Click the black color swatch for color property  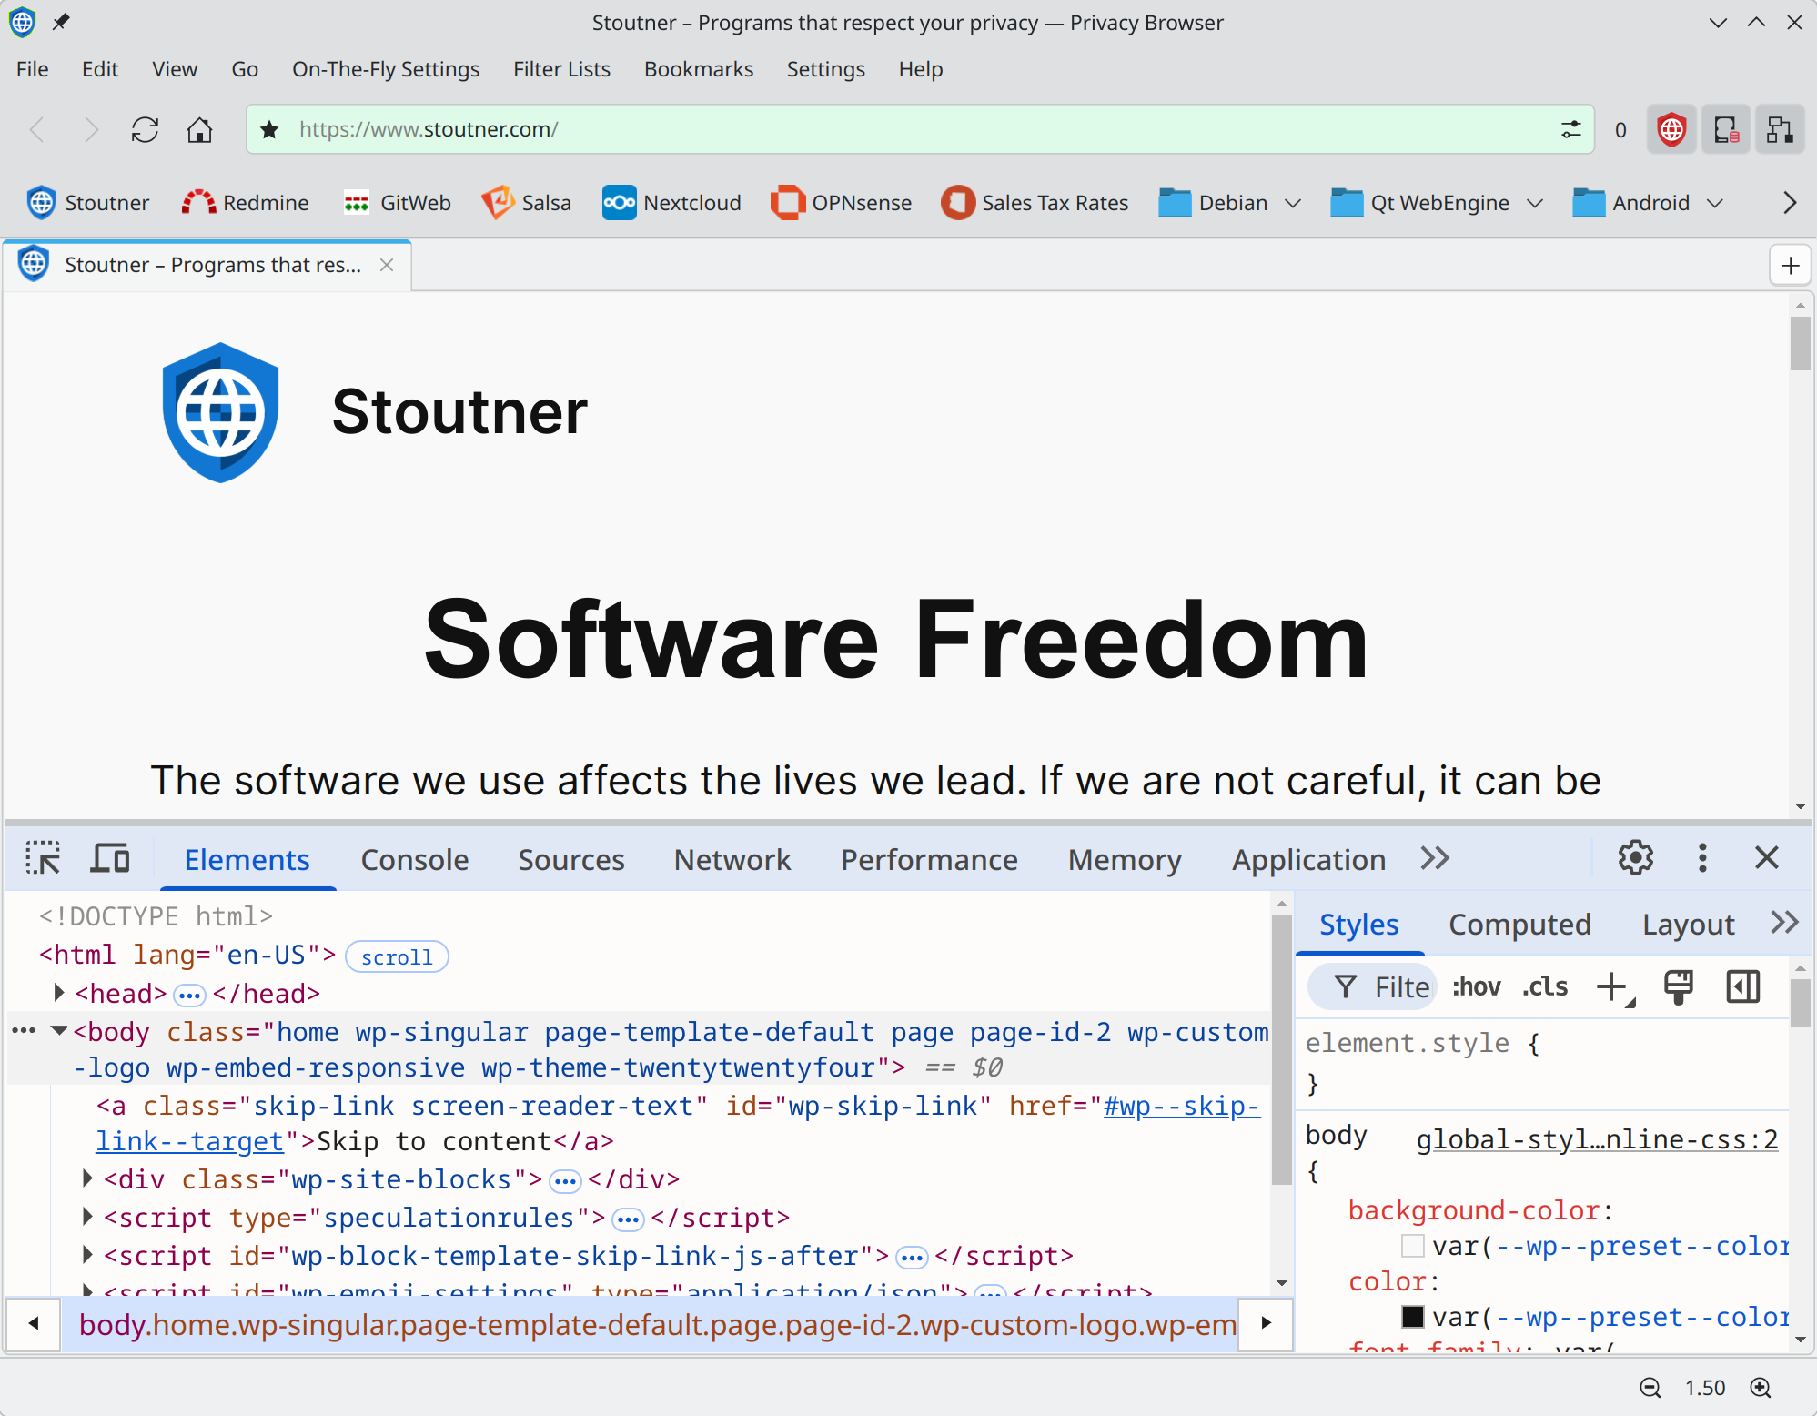1412,1317
